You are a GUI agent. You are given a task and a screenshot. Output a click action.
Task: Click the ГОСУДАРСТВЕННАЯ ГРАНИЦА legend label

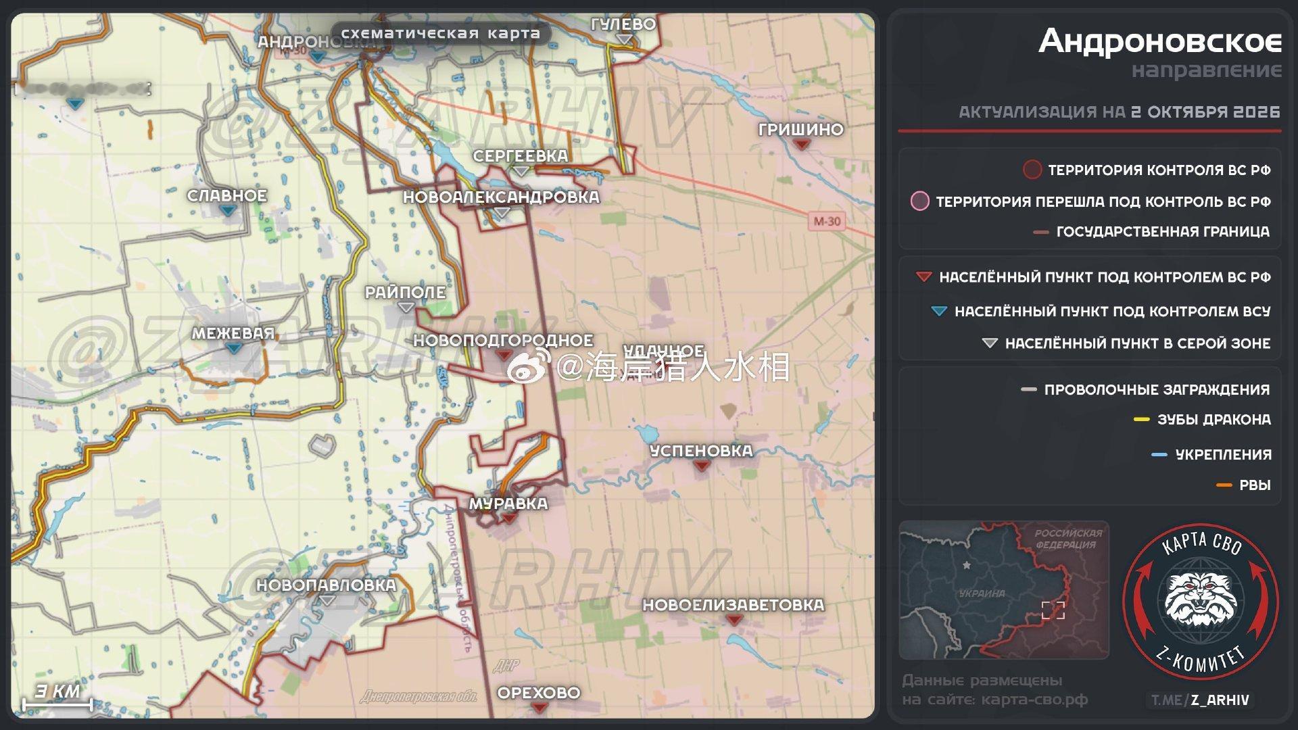tap(1163, 232)
